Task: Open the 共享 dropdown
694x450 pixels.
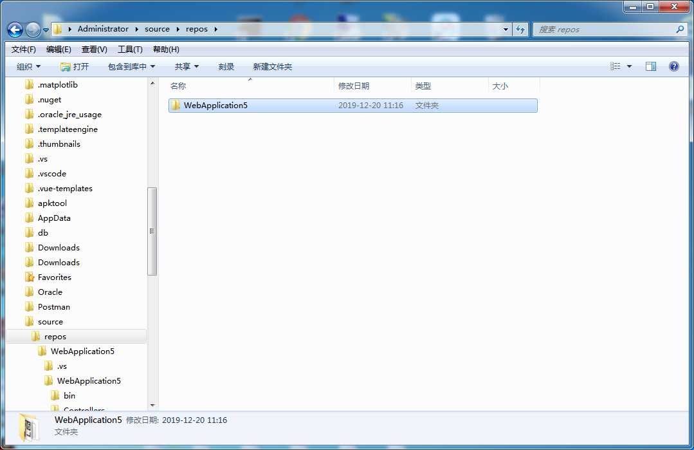Action: (x=187, y=66)
